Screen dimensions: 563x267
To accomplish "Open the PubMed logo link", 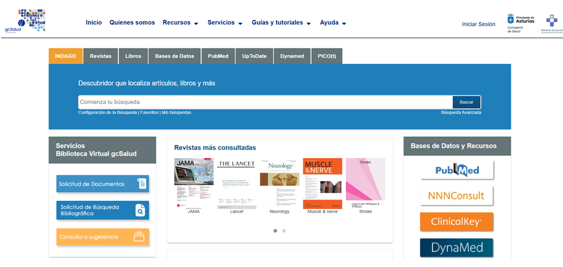I will (457, 170).
